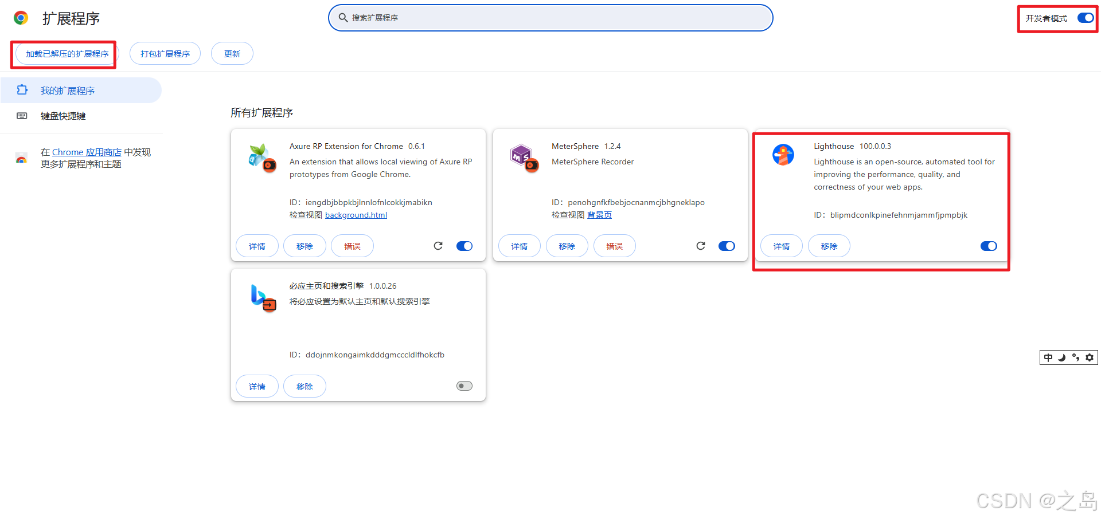View Axure RP 错误
1101x519 pixels.
click(352, 246)
